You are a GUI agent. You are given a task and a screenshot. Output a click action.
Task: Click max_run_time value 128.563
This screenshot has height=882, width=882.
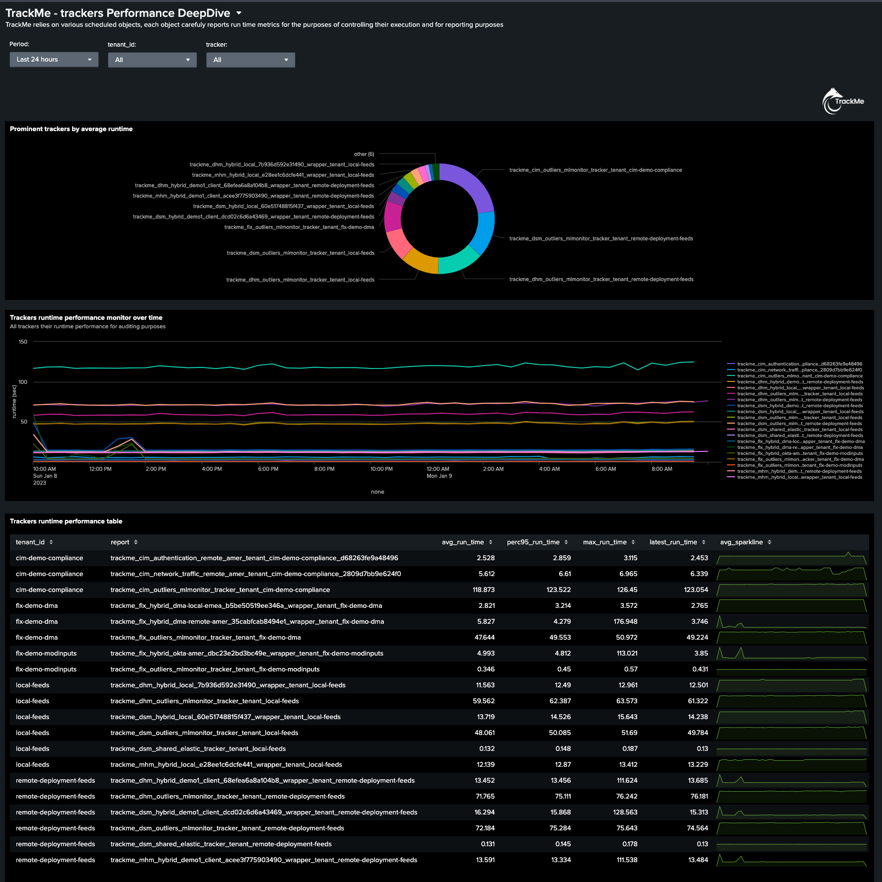[x=625, y=812]
